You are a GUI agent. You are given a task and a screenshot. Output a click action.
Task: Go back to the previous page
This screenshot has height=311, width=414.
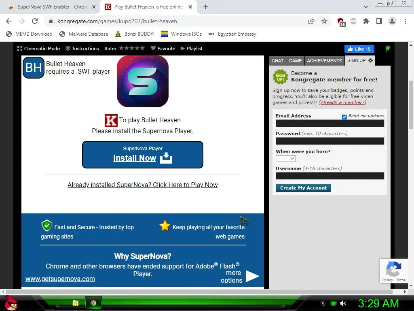coord(9,21)
